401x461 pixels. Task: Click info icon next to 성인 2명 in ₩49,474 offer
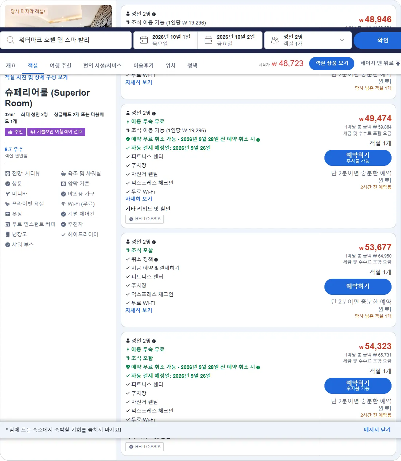pos(154,113)
